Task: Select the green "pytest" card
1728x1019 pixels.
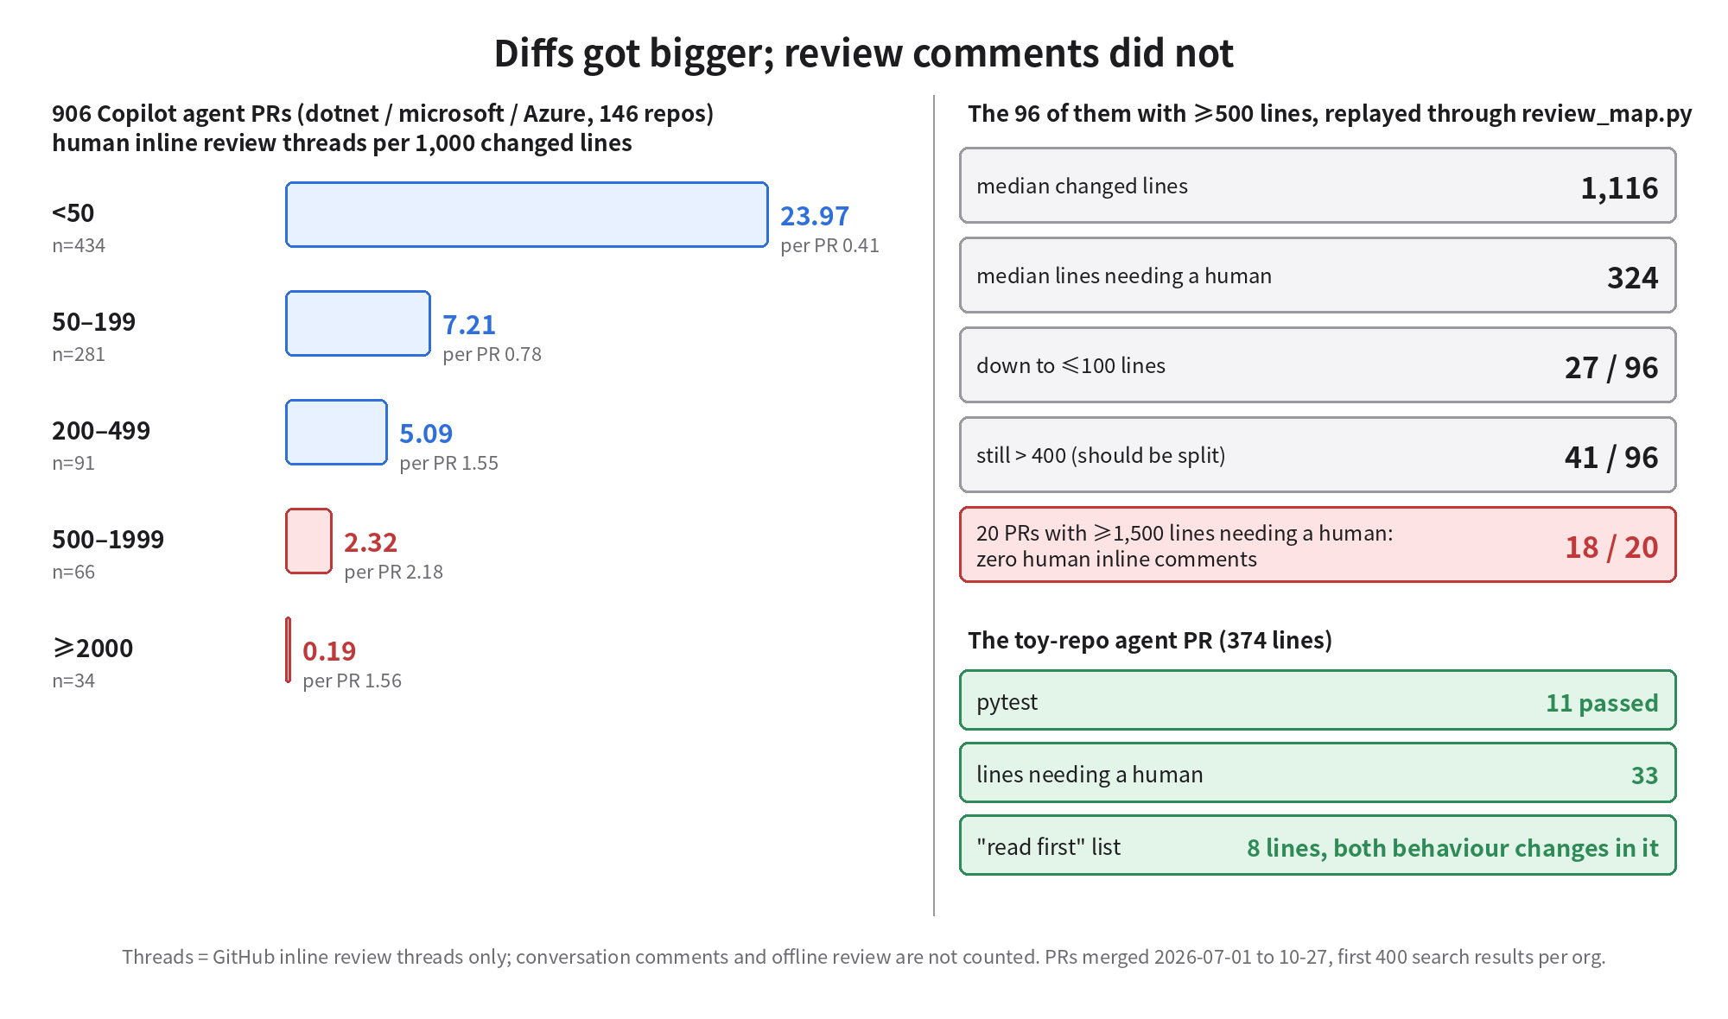Action: tap(1318, 700)
